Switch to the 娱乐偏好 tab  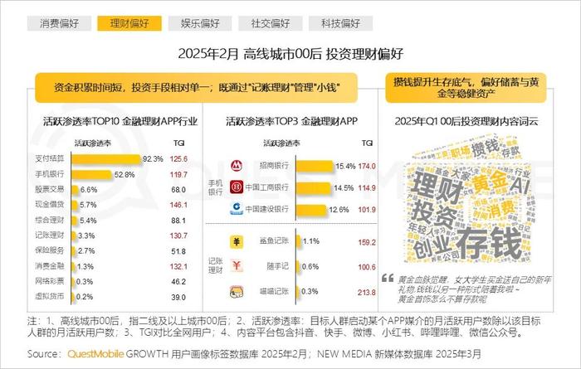point(200,23)
